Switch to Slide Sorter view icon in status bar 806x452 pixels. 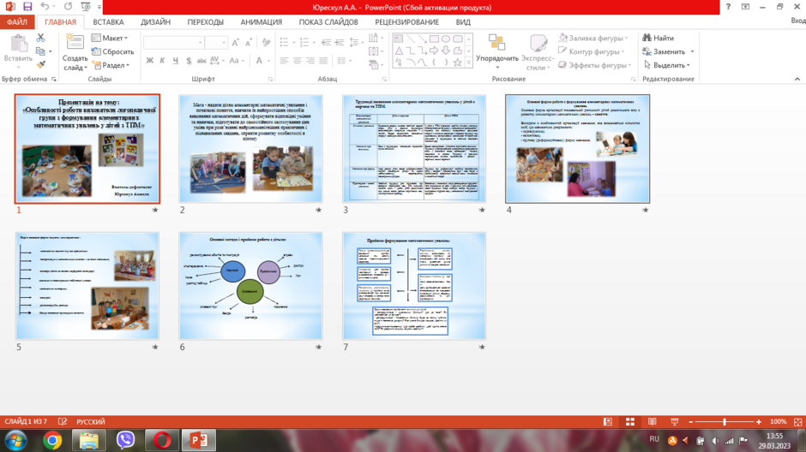pyautogui.click(x=629, y=422)
